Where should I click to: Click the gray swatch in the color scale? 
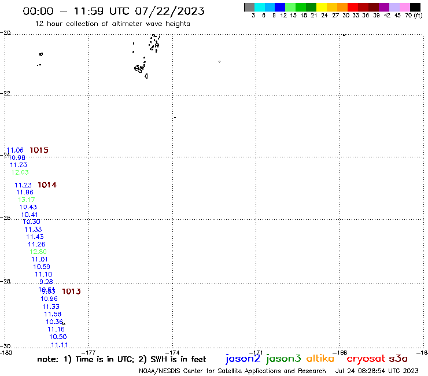(249, 7)
